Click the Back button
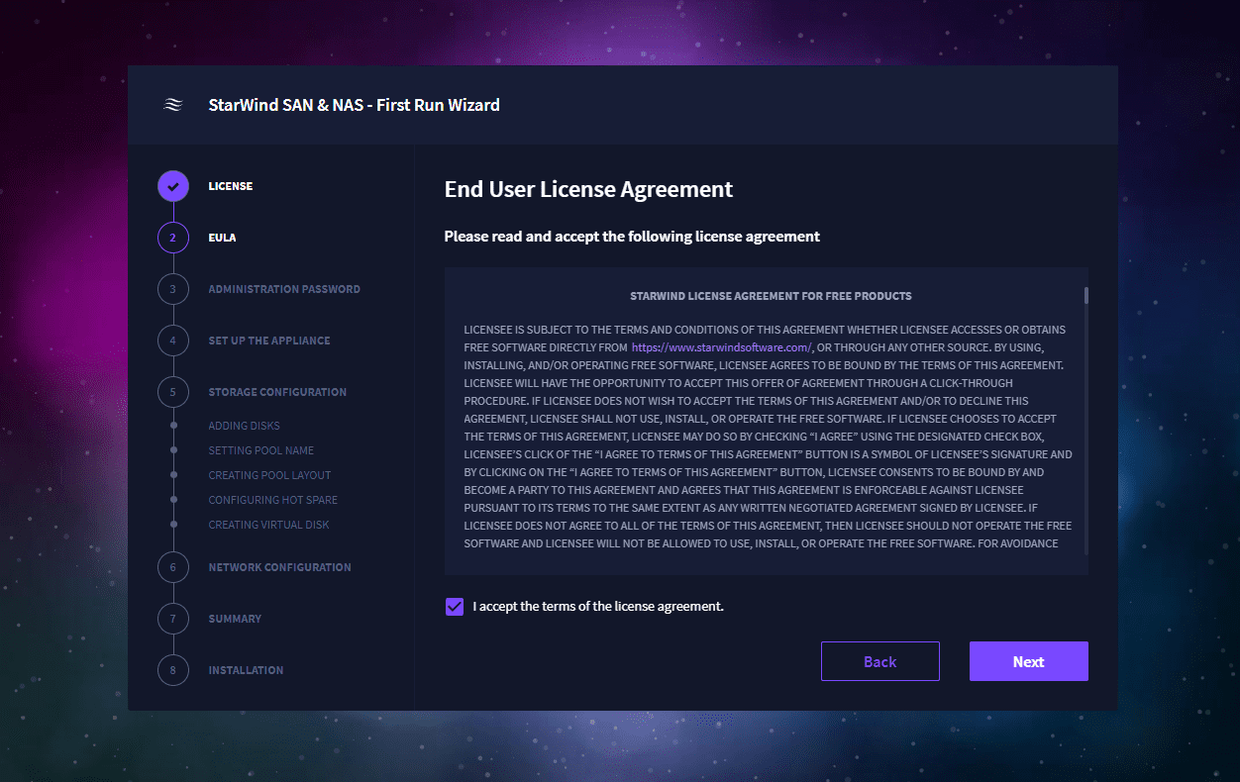1240x782 pixels. coord(880,661)
